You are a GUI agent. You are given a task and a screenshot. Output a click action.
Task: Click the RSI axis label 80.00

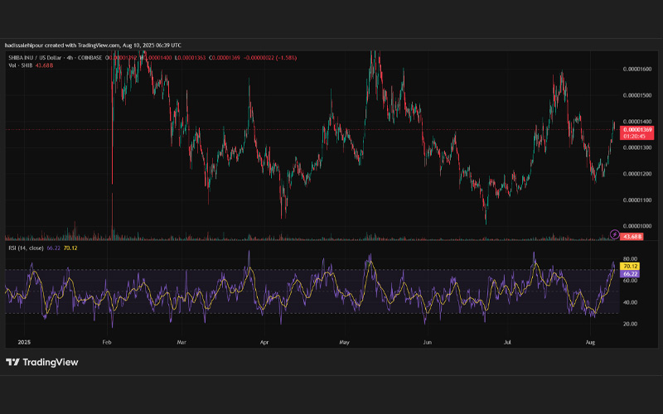pos(630,258)
